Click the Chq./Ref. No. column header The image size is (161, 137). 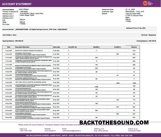pyautogui.click(x=72, y=47)
